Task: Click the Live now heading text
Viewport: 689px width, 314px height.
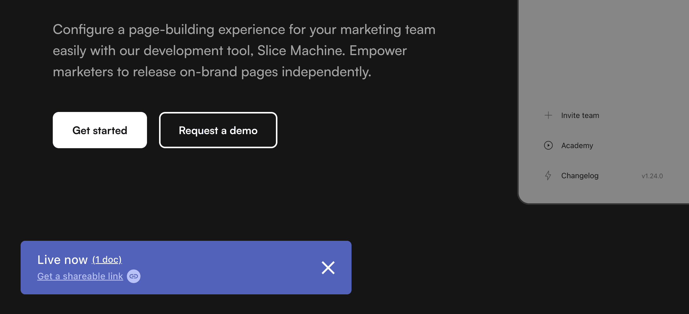Action: (62, 259)
